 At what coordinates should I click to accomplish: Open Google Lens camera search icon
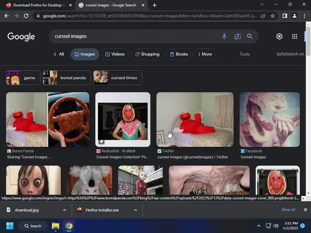[238, 36]
